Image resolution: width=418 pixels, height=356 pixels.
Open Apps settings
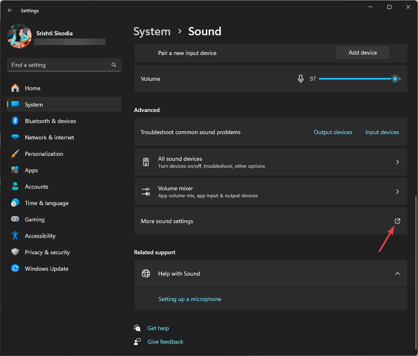[64, 170]
